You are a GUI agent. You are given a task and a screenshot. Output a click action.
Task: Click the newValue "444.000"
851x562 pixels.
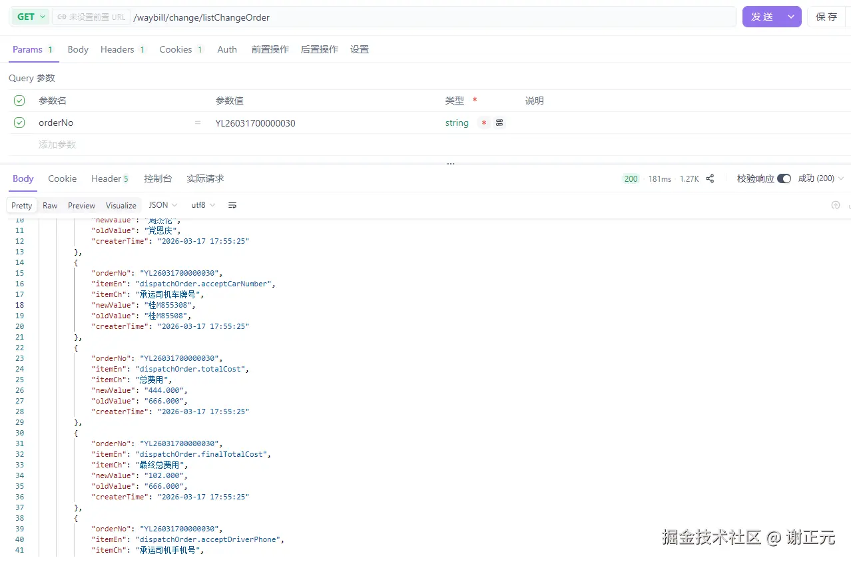point(163,390)
